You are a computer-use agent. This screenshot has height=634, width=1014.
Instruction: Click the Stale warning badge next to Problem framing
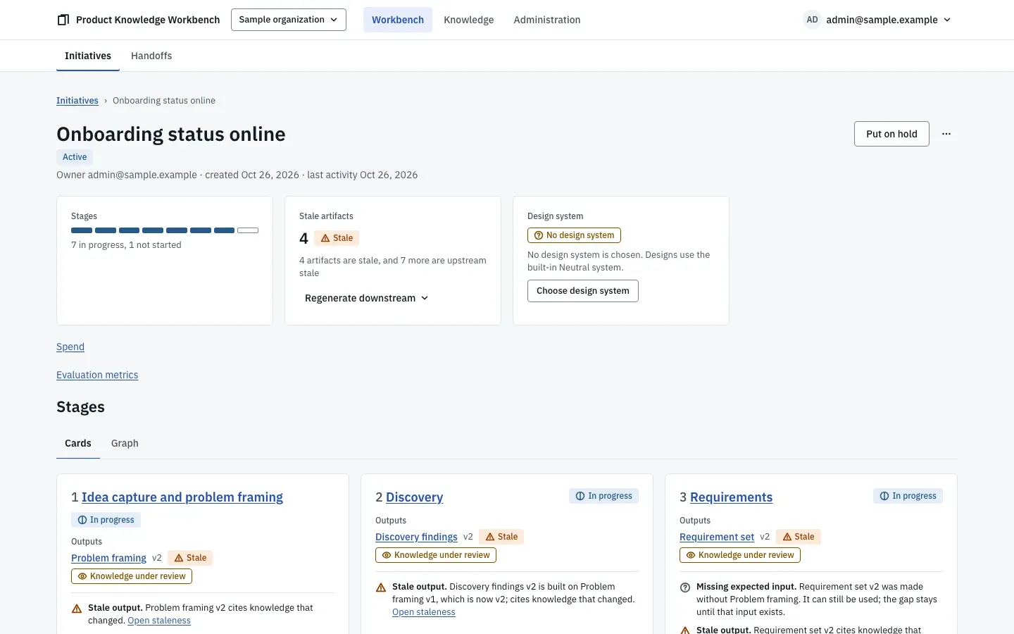pos(190,558)
